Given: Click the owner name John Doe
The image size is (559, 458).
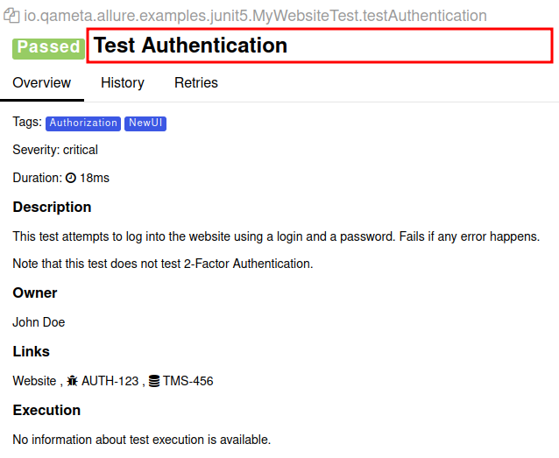Looking at the screenshot, I should pyautogui.click(x=39, y=322).
